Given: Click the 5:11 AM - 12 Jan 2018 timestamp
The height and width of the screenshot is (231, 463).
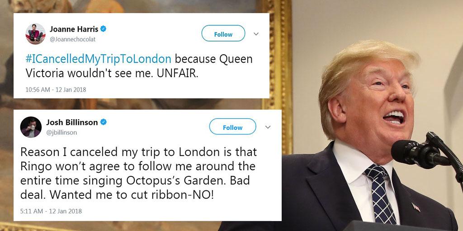Looking at the screenshot, I should click(x=51, y=211).
